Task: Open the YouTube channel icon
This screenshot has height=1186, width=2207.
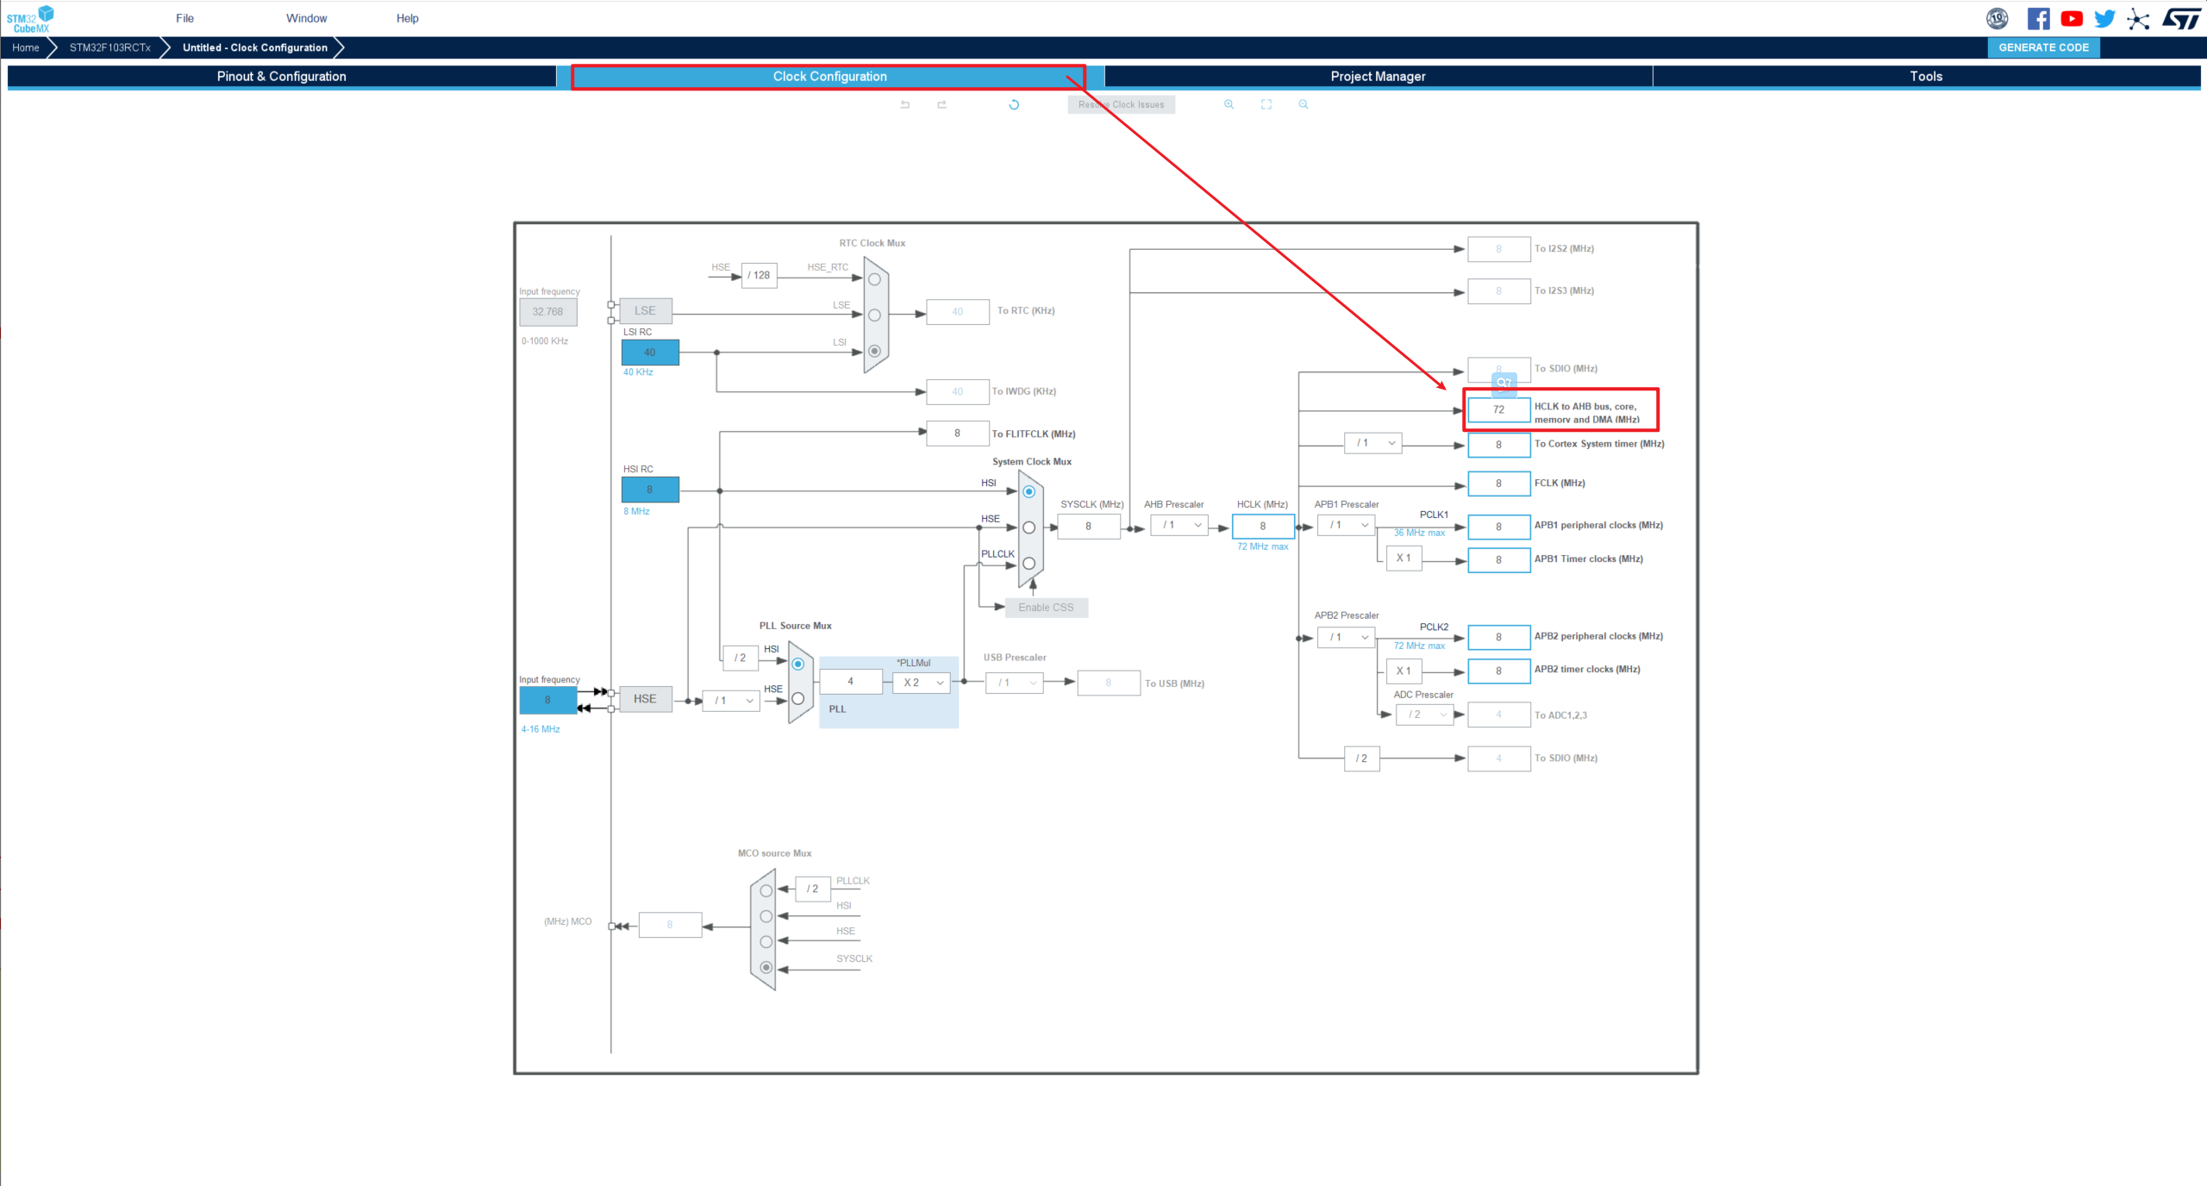Action: click(2072, 19)
